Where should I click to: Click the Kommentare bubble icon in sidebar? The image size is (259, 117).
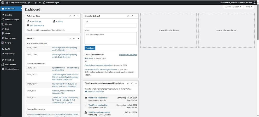pyautogui.click(x=3, y=38)
